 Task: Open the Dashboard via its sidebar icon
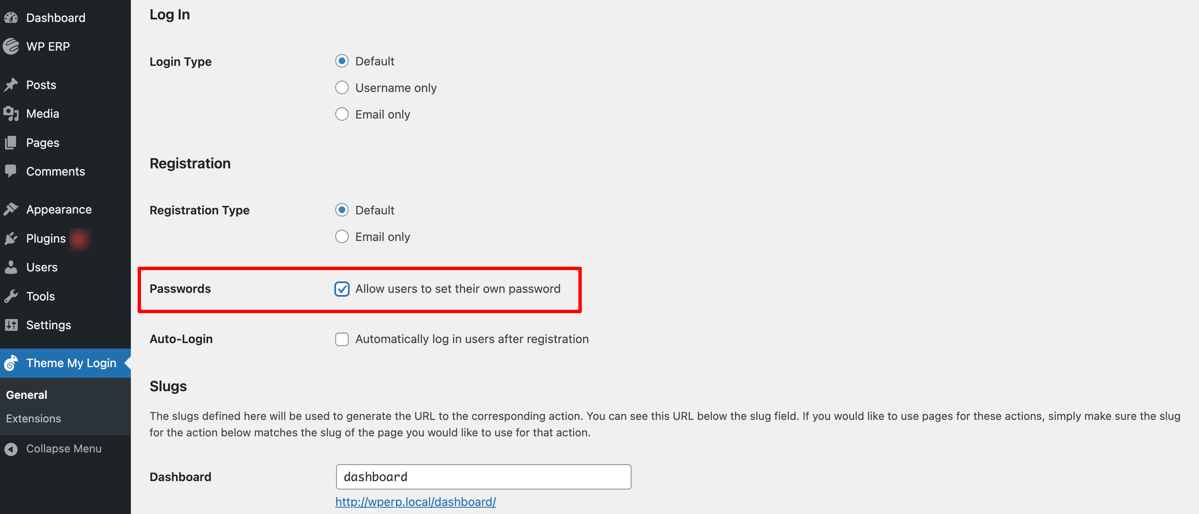[11, 17]
